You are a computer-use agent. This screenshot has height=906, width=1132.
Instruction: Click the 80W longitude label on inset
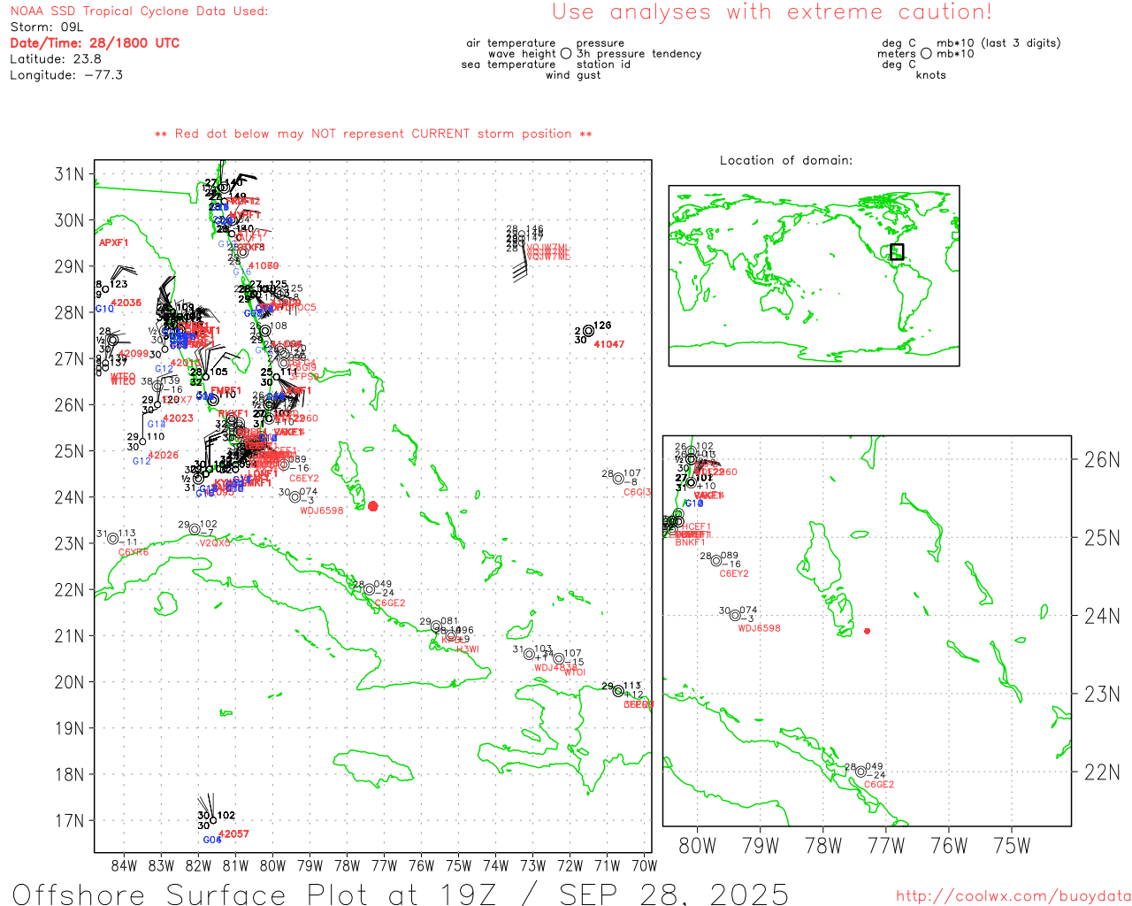pyautogui.click(x=697, y=846)
